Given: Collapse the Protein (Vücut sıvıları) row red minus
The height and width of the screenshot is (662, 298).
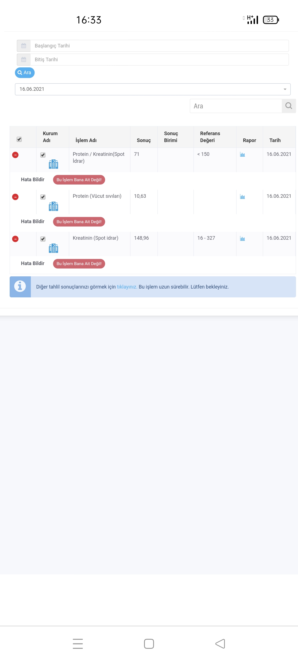Looking at the screenshot, I should [x=15, y=197].
